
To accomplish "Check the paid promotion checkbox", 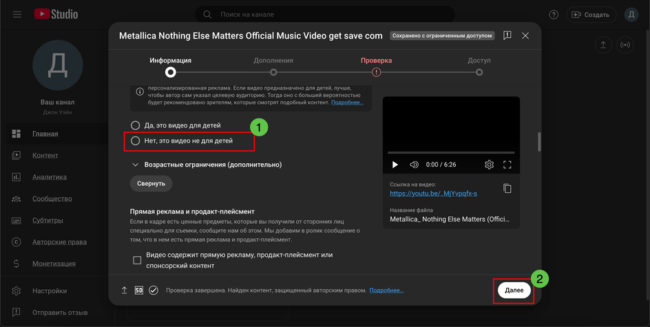I will (137, 260).
